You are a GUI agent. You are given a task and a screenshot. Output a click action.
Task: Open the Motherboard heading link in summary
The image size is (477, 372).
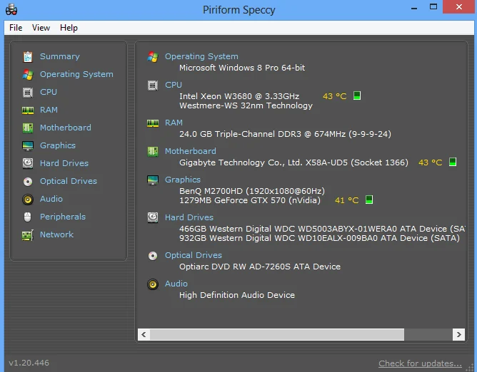pyautogui.click(x=191, y=151)
